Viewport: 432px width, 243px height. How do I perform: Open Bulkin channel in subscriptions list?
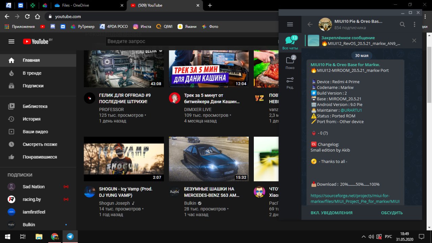pyautogui.click(x=38, y=224)
